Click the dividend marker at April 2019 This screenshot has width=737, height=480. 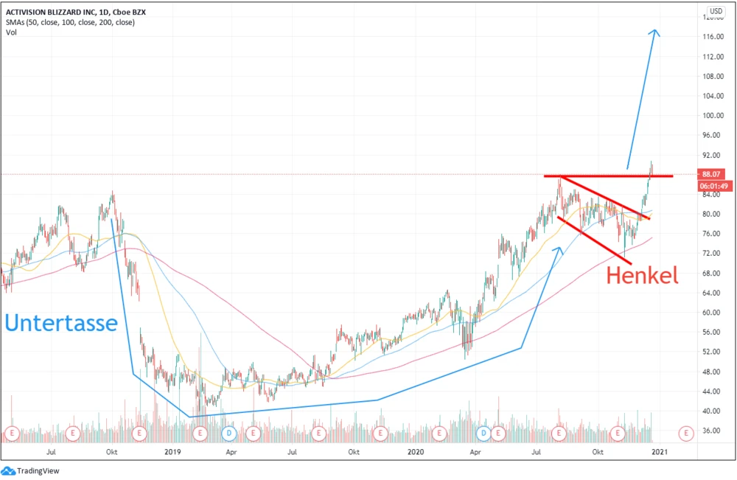pos(229,432)
